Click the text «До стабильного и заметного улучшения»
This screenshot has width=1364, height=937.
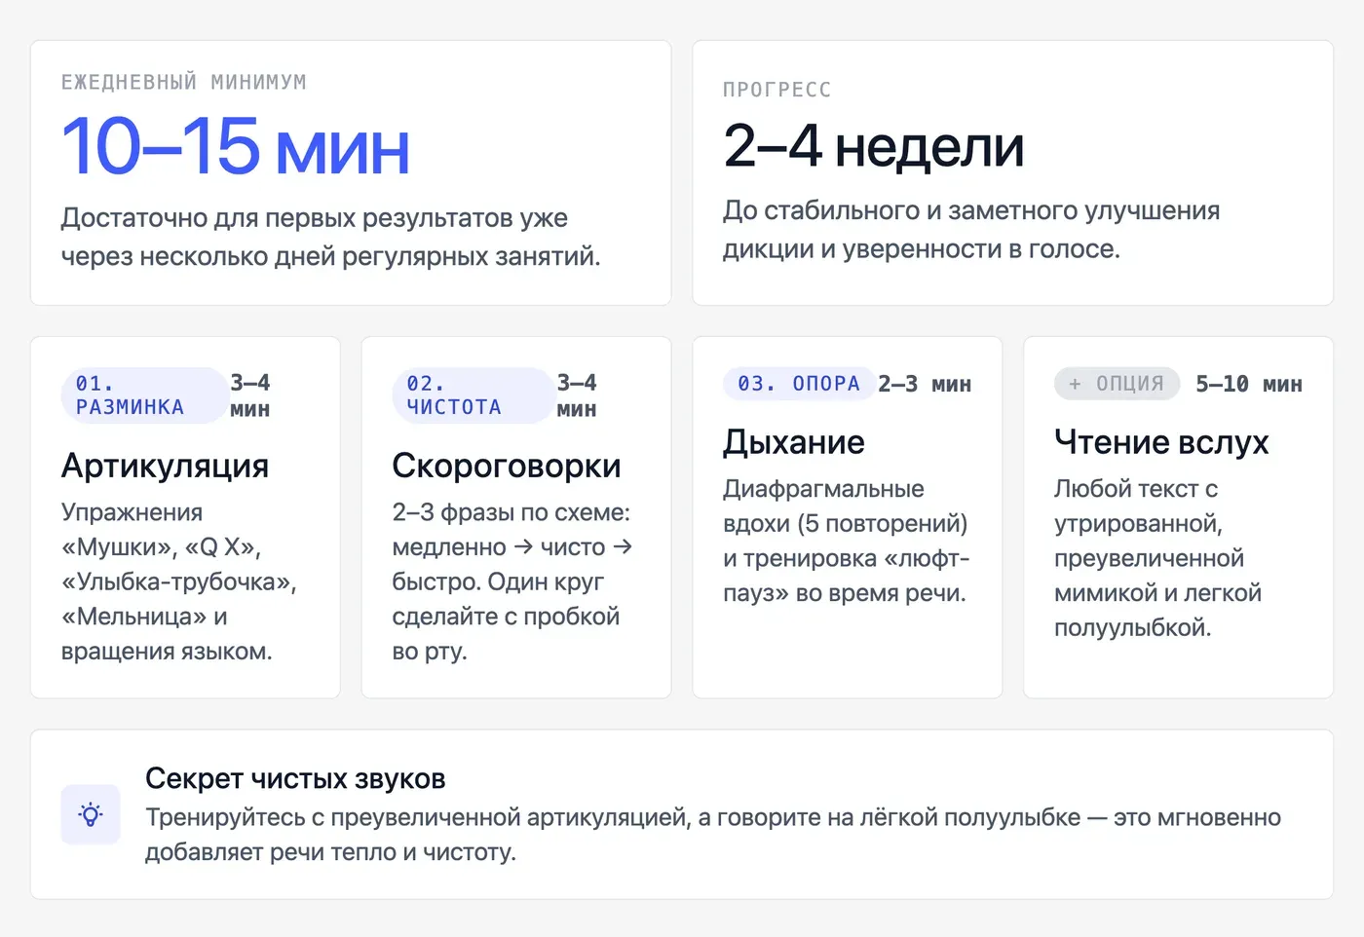tap(971, 210)
